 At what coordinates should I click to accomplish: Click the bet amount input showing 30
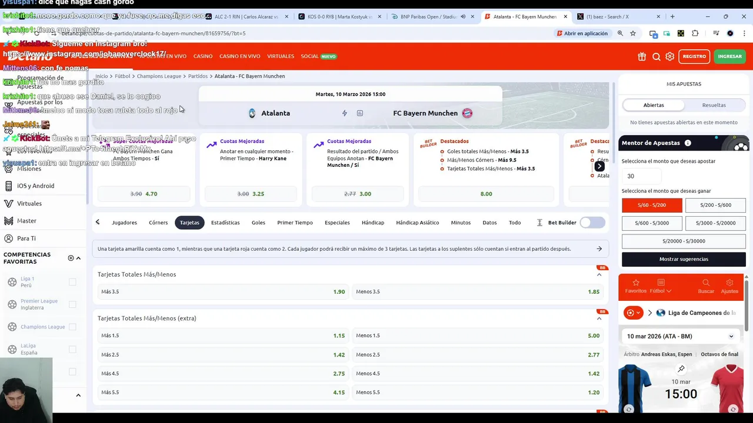click(x=641, y=176)
